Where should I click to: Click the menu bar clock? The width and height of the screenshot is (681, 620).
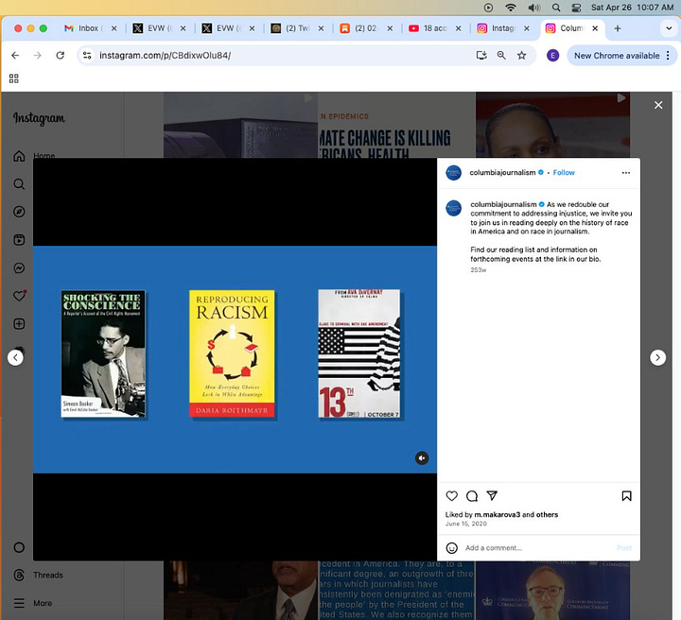[632, 8]
